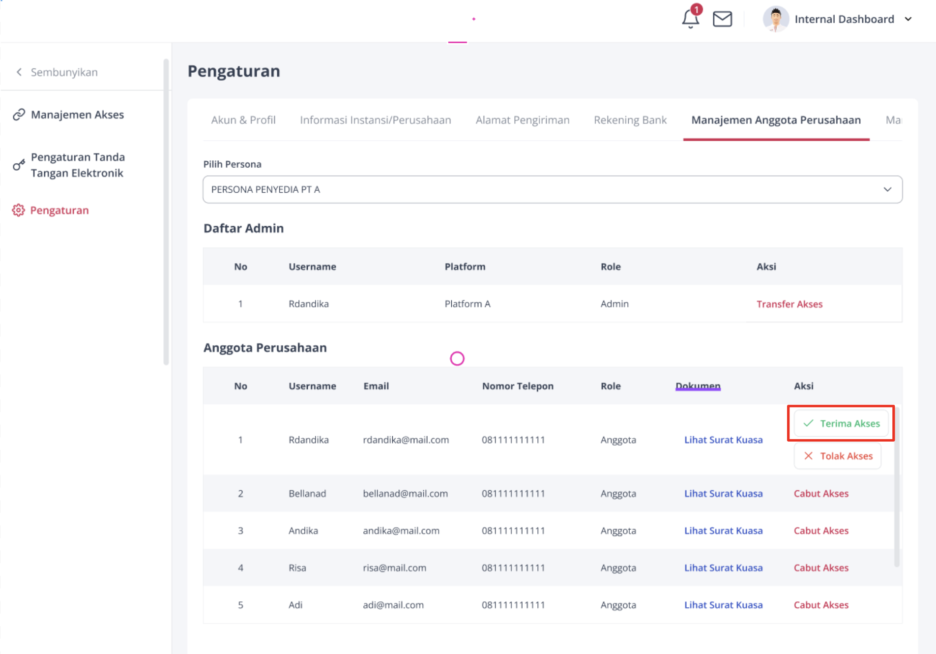Click the Dokumen column header

point(698,386)
